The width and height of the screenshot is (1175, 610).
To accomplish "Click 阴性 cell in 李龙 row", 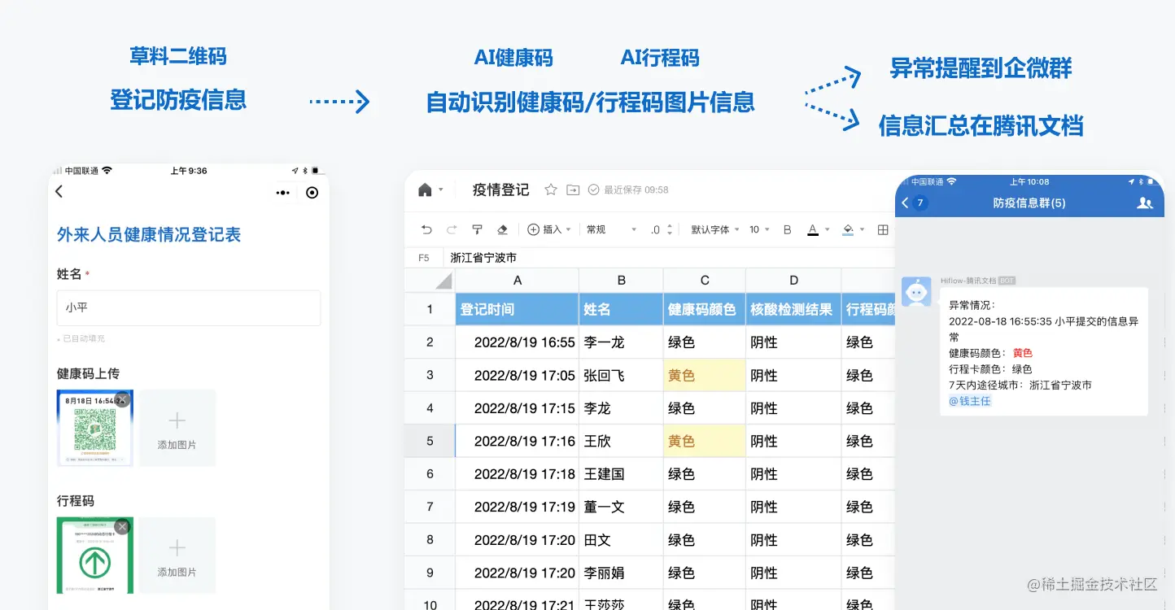I will tap(794, 408).
